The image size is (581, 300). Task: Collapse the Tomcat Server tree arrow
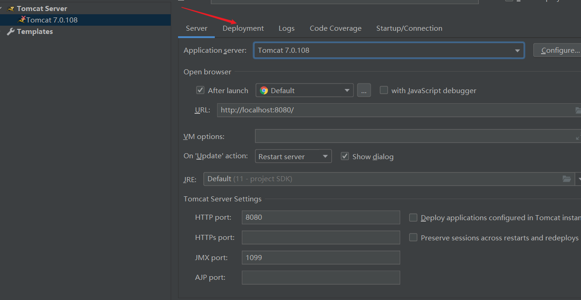point(2,9)
